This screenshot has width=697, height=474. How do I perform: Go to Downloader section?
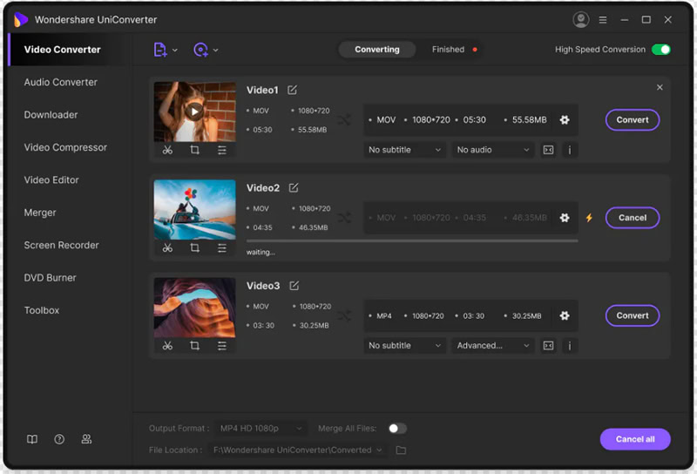(x=51, y=115)
